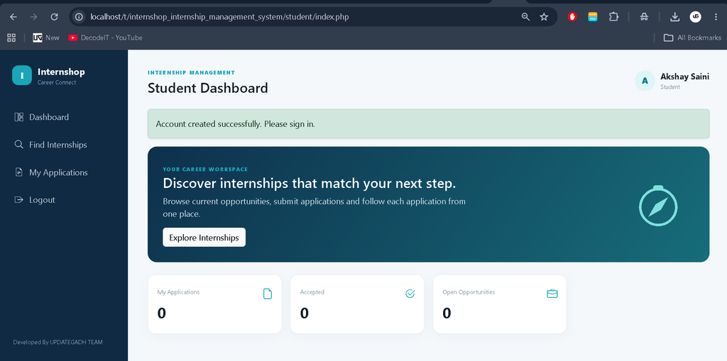727x361 pixels.
Task: Open the apps grid in bookmarks bar
Action: (11, 38)
